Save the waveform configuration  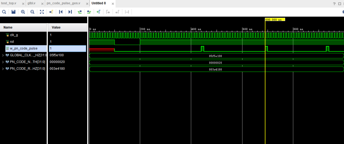[x=13, y=12]
